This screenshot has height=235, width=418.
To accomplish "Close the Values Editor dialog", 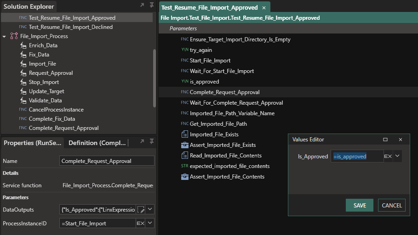I will pos(401,140).
